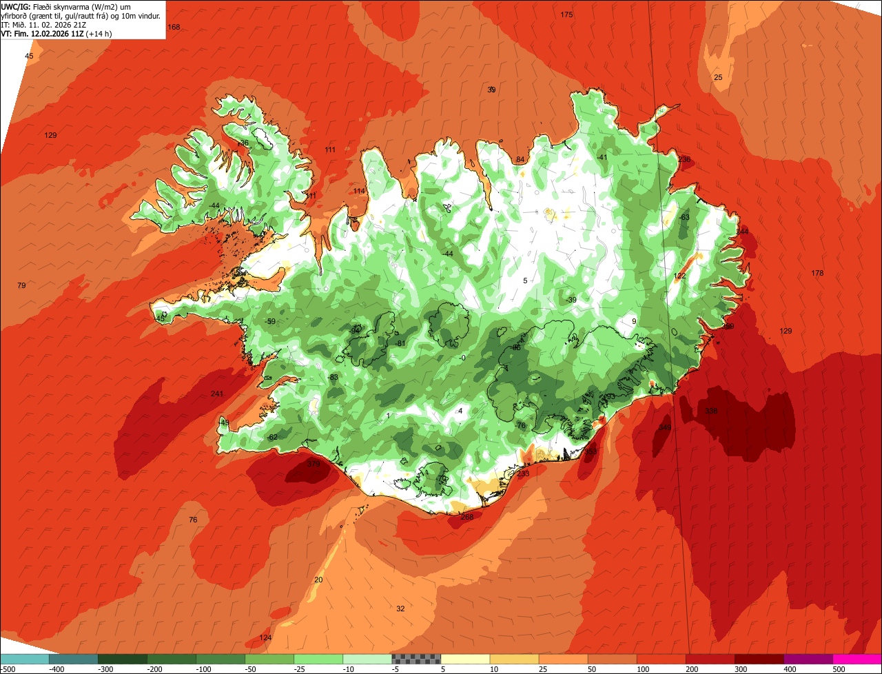Click the land value -39
Screen dimensions: 882x674
point(571,299)
